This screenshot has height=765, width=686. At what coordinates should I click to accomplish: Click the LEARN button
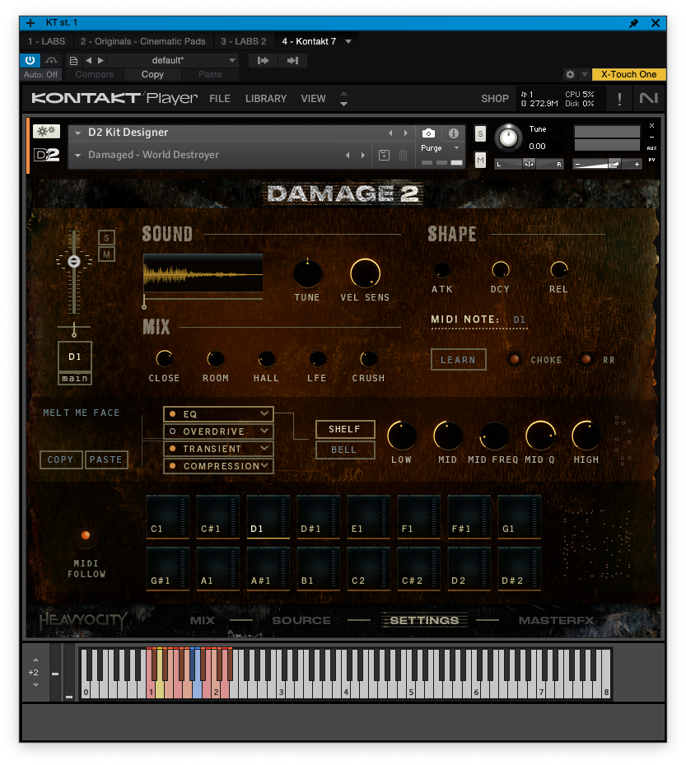(x=458, y=360)
